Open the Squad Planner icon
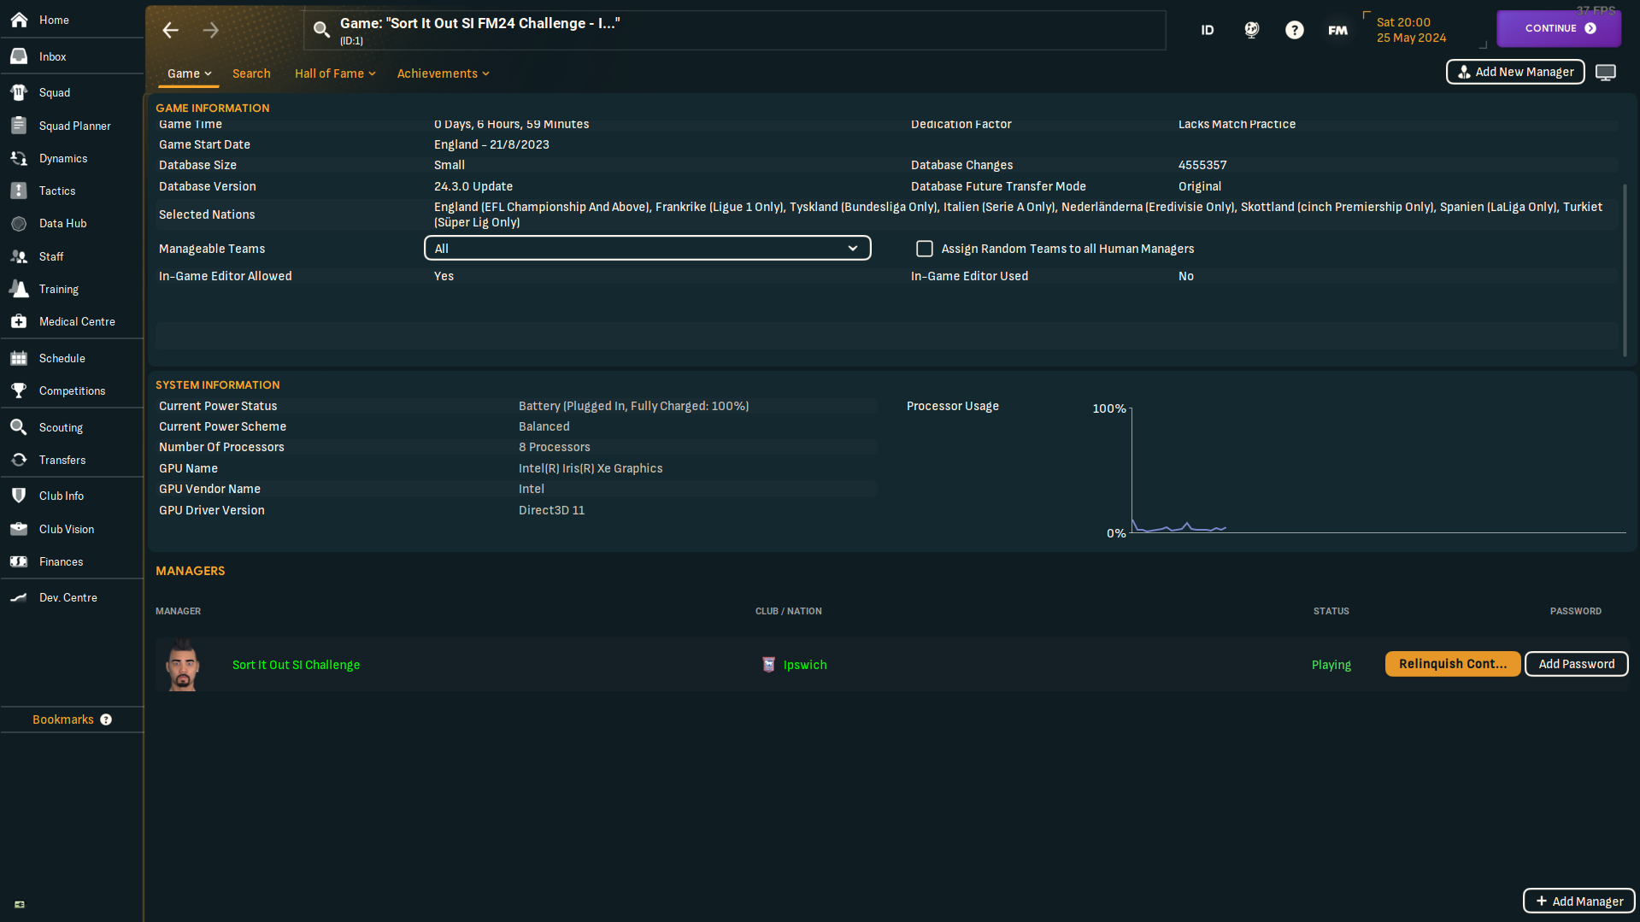 19,126
